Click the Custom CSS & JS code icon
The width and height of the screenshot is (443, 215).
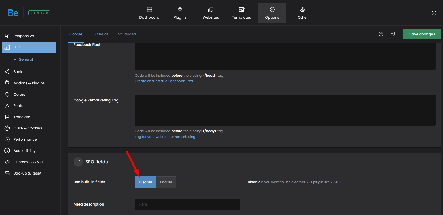pyautogui.click(x=7, y=162)
